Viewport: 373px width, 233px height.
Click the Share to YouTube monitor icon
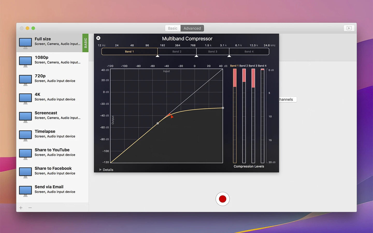(25, 154)
